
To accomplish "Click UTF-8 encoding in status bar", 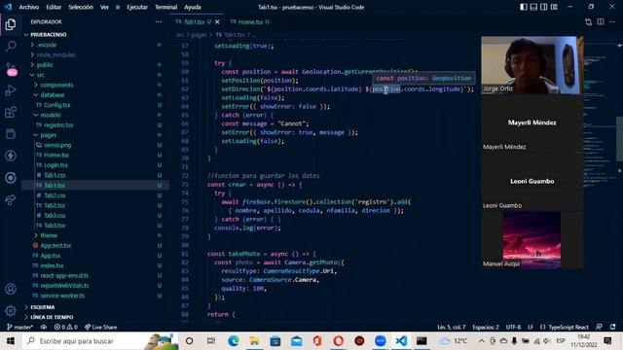I will 513,327.
